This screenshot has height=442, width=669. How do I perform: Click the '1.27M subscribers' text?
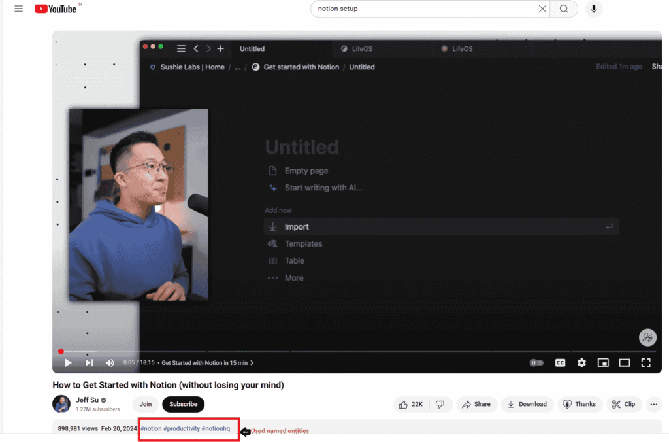(x=98, y=409)
